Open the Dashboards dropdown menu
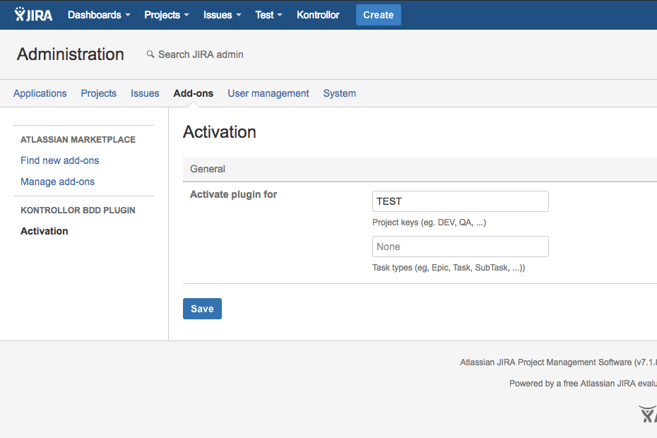This screenshot has width=657, height=438. click(99, 15)
